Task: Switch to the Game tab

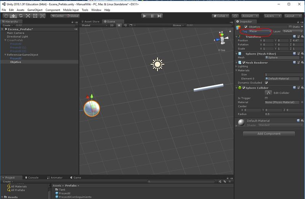Action: pos(75,178)
